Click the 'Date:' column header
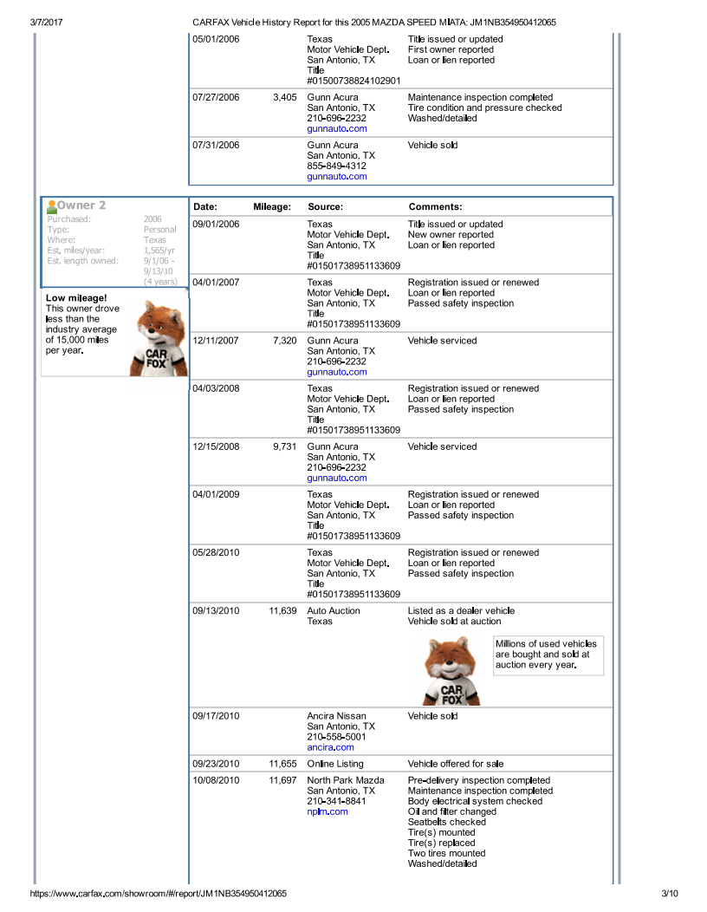The height and width of the screenshot is (912, 707). [205, 206]
